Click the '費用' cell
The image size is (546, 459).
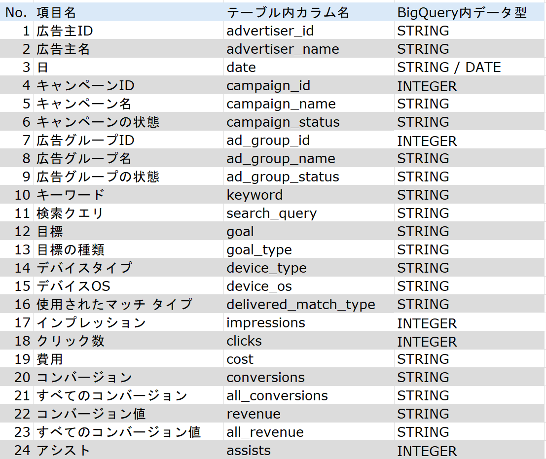click(x=128, y=359)
